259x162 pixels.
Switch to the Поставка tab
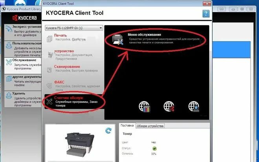click(127, 126)
